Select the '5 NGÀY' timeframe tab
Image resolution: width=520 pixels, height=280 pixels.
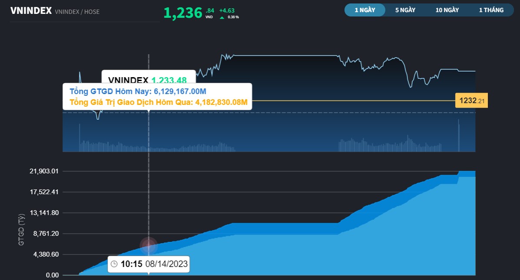coord(405,10)
